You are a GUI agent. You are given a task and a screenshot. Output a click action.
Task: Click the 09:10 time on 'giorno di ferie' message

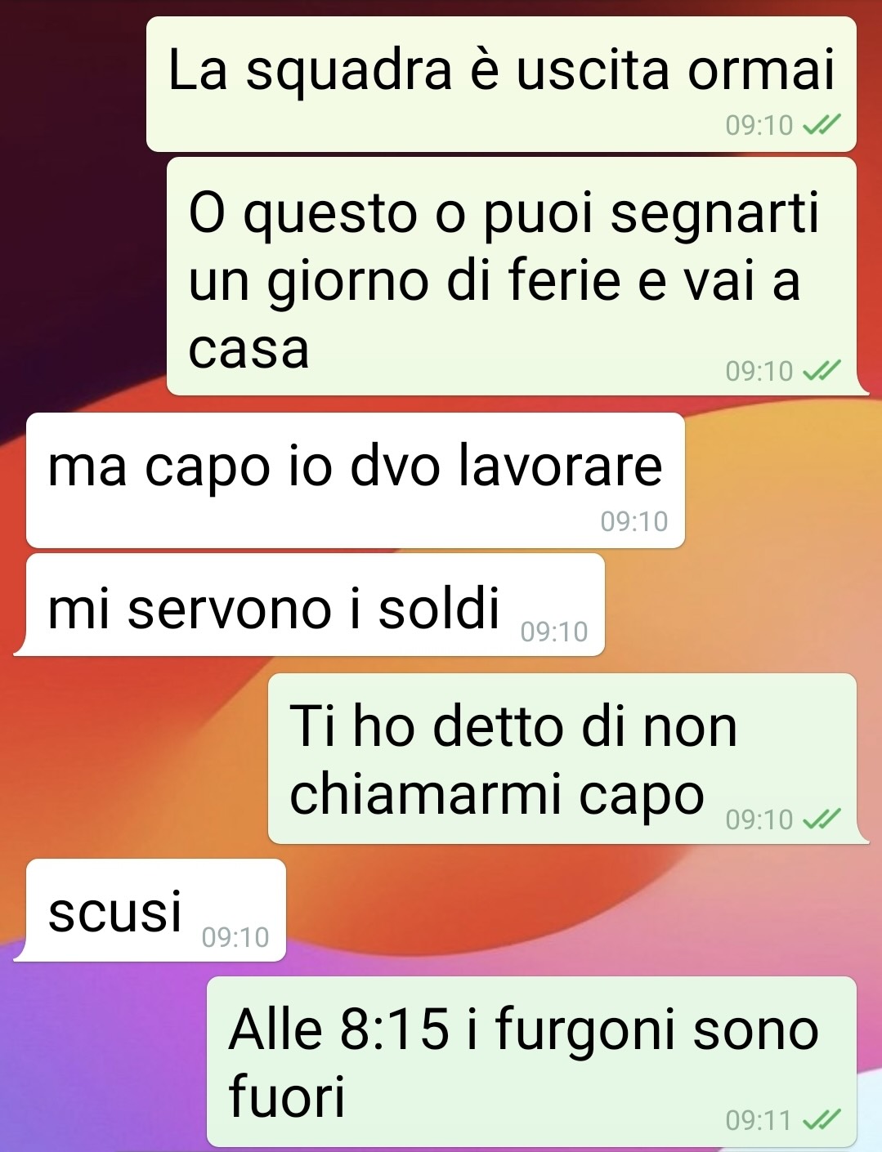[759, 371]
